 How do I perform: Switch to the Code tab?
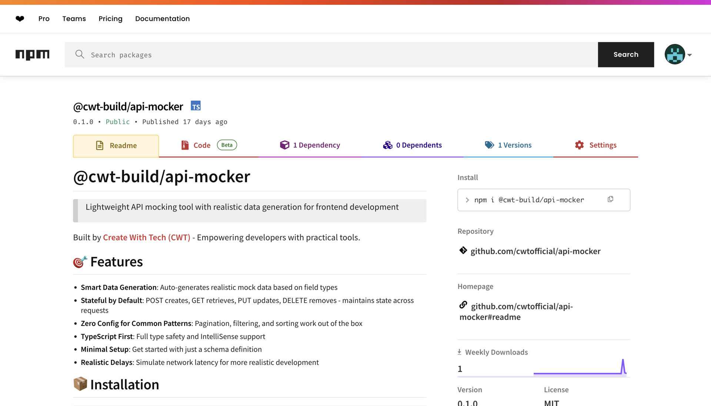(x=209, y=145)
